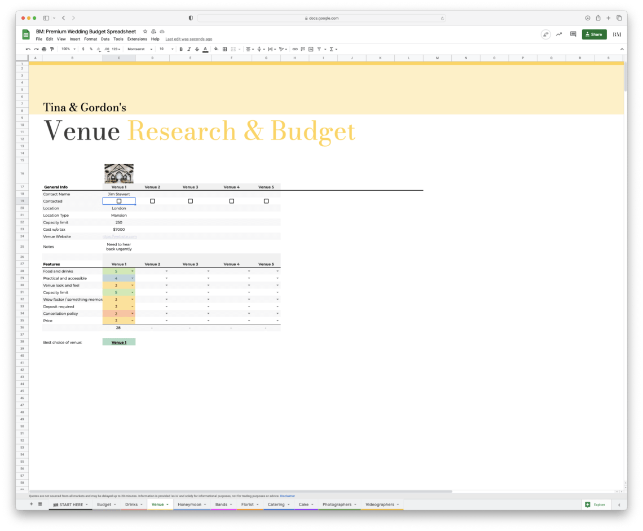Image resolution: width=643 pixels, height=531 pixels.
Task: Open the Format menu
Action: 90,40
